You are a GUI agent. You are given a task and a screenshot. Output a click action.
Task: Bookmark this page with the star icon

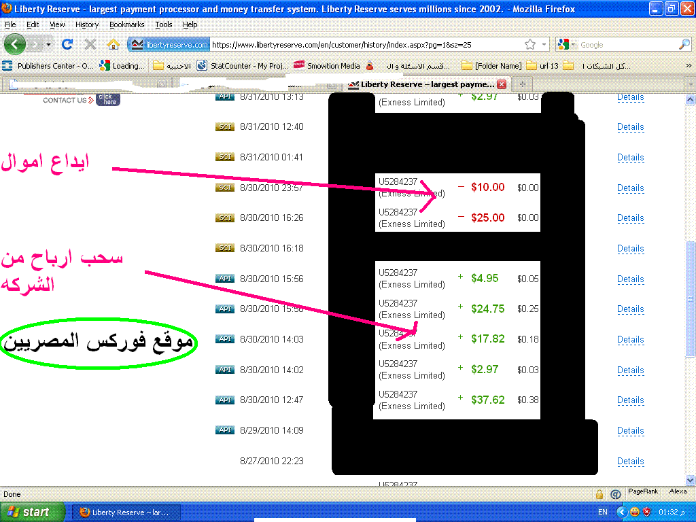529,44
